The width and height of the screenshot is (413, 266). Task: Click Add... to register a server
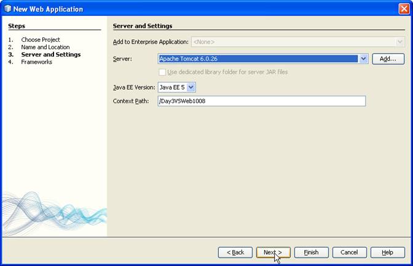388,59
